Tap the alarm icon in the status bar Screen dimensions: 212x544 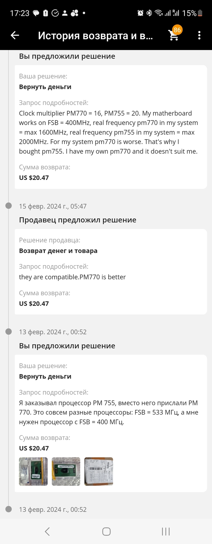coord(141,13)
